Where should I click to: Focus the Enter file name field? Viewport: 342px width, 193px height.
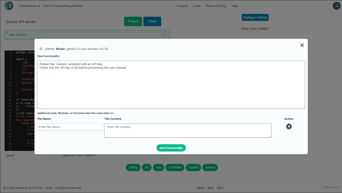(x=70, y=127)
